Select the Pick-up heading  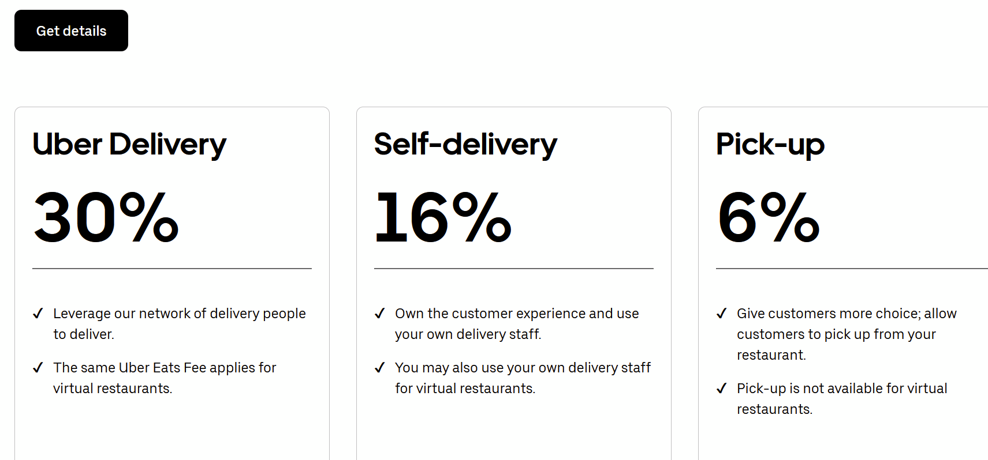tap(770, 144)
